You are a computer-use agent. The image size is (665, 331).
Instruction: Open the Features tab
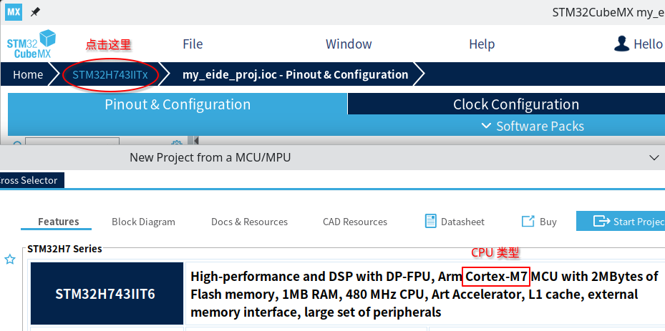(59, 222)
